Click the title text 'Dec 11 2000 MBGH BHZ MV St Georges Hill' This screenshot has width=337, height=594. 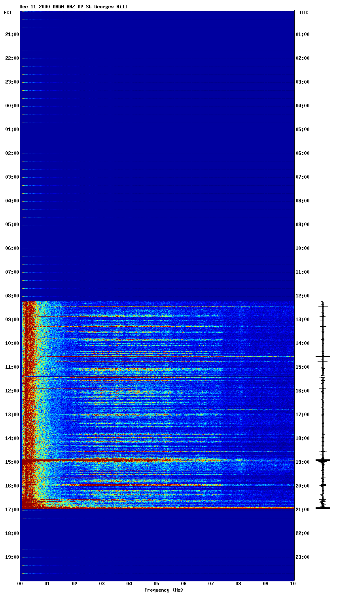pyautogui.click(x=74, y=7)
